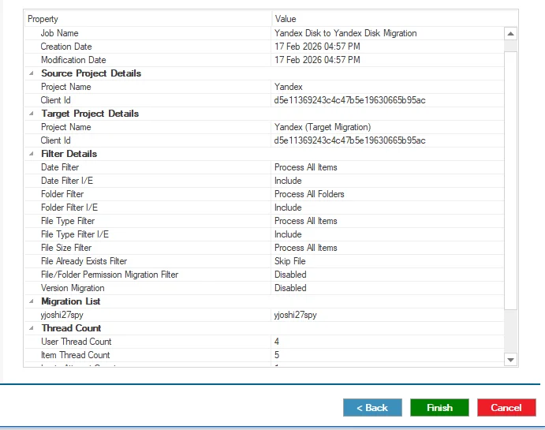Image resolution: width=545 pixels, height=430 pixels.
Task: Collapse the Filter Details section
Action: [32, 154]
